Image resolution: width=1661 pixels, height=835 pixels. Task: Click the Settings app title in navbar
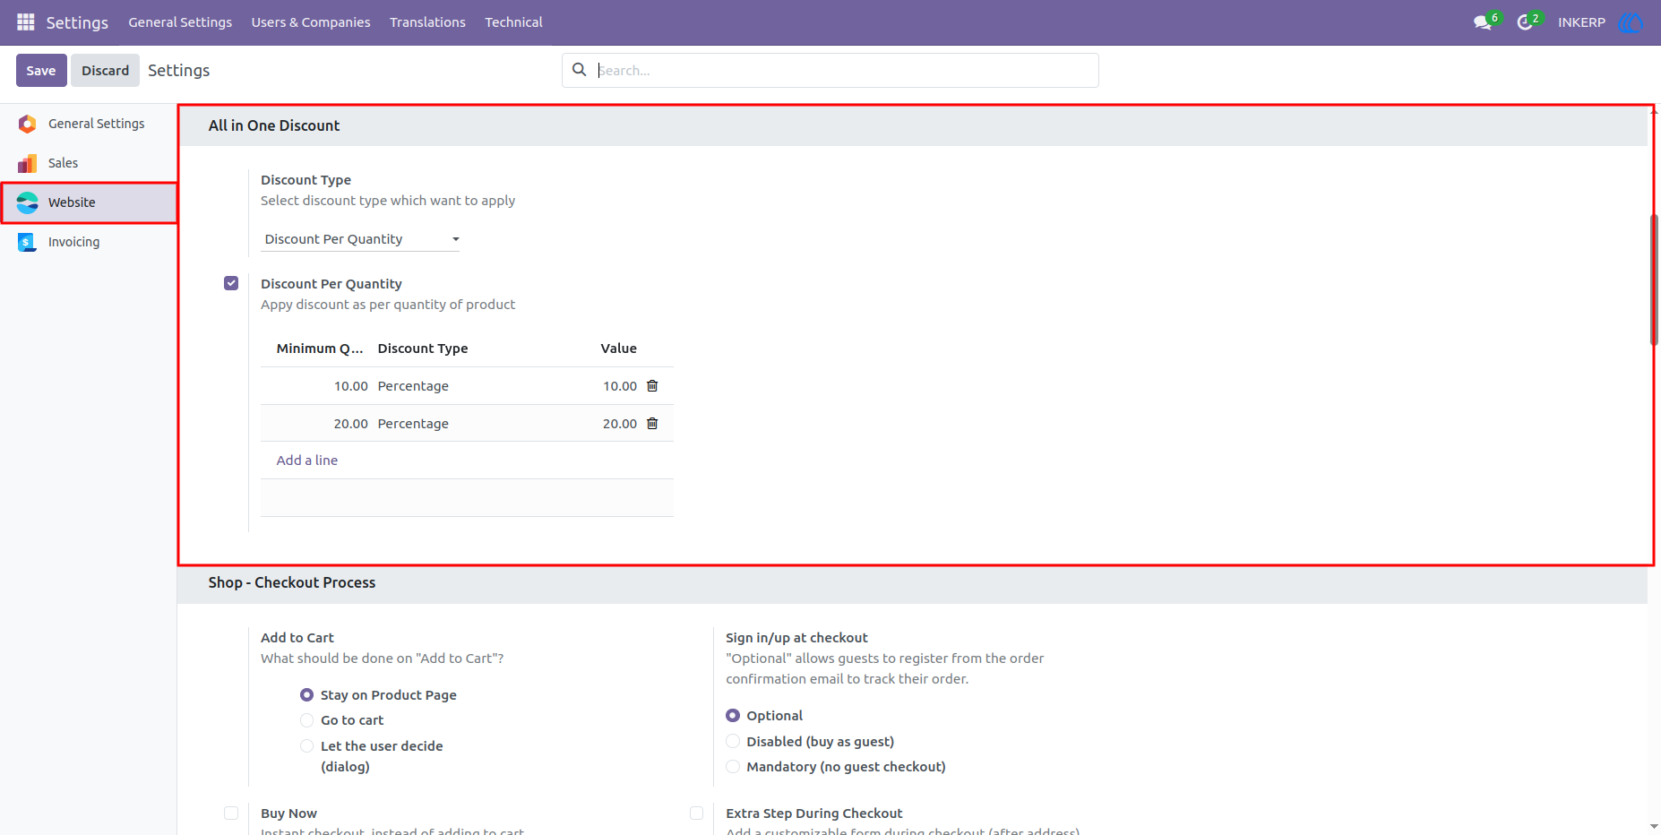[x=77, y=22]
